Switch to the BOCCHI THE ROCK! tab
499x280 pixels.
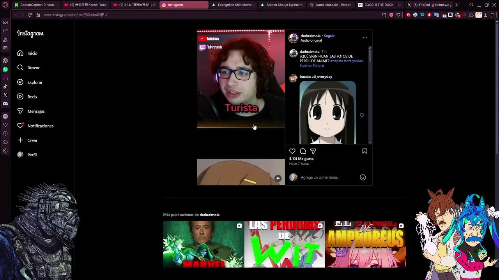[x=380, y=5]
